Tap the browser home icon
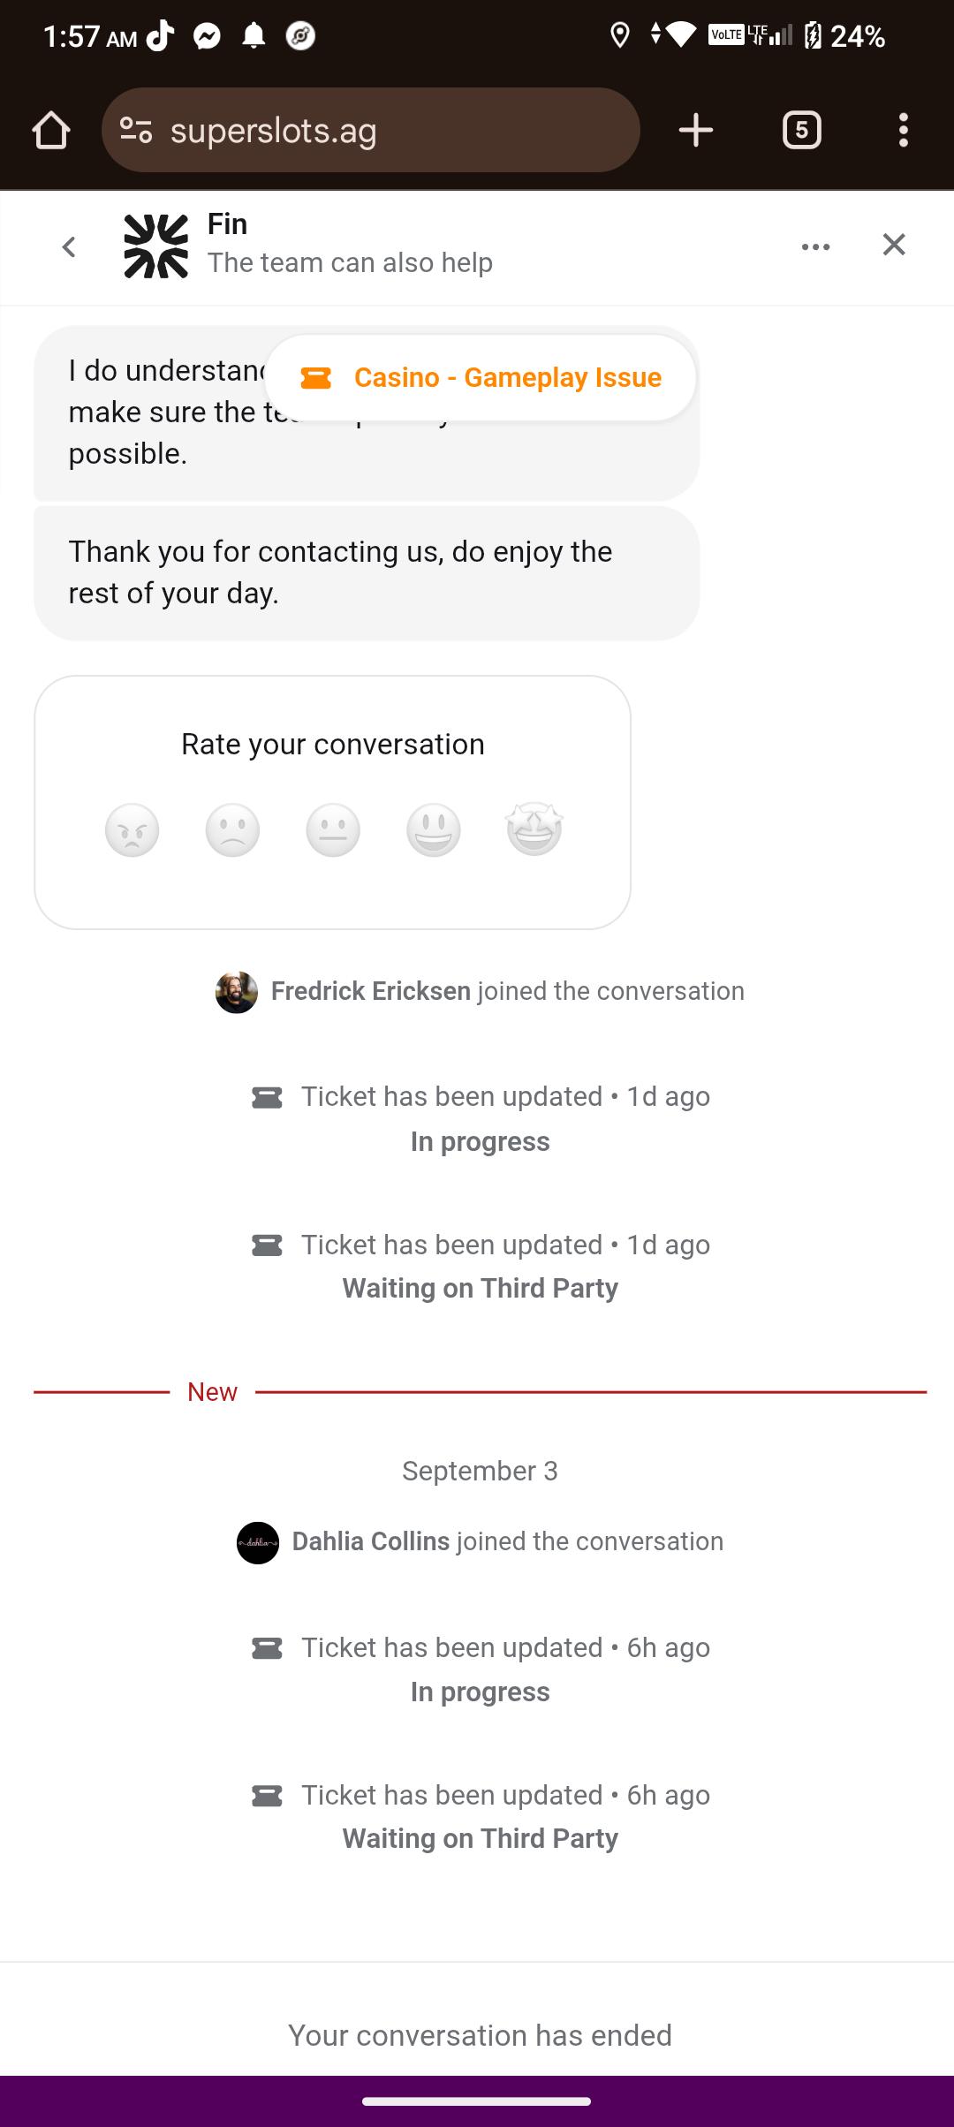Screen dimensions: 954x2127 click(51, 131)
